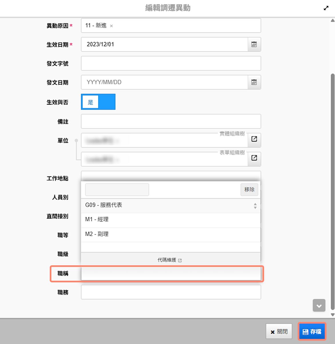Expand the dialog to full screen
Screen dimensions: 335x344
click(x=326, y=8)
